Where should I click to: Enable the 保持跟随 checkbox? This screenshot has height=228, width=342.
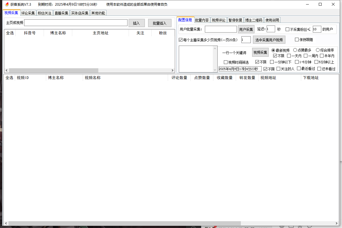pos(297,40)
